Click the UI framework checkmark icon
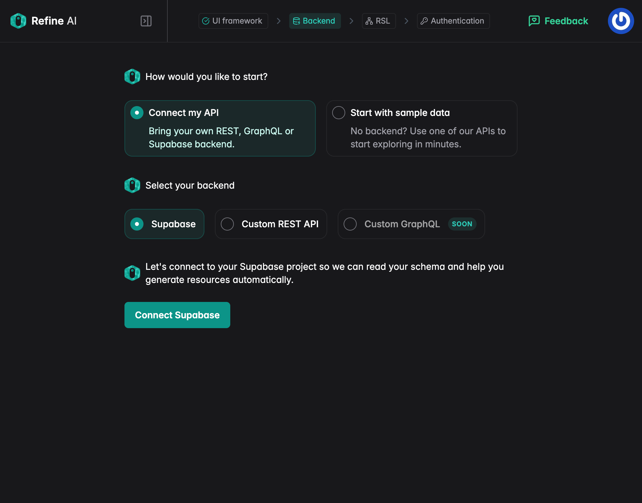642x503 pixels. click(206, 21)
